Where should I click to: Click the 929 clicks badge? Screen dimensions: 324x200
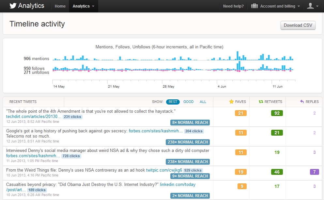[x=193, y=170]
